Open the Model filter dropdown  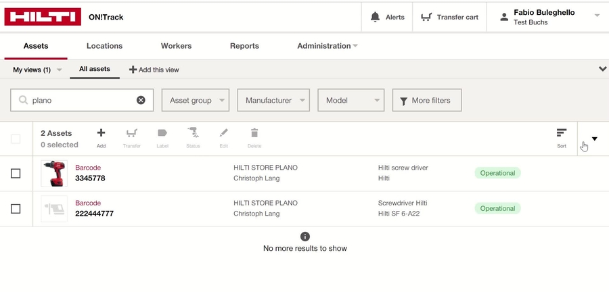(x=351, y=100)
